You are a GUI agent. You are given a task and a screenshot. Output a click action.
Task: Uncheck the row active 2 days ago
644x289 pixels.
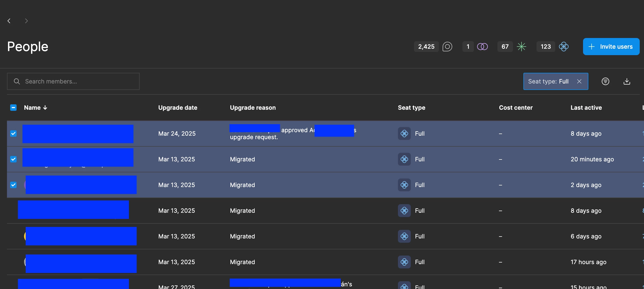tap(13, 185)
